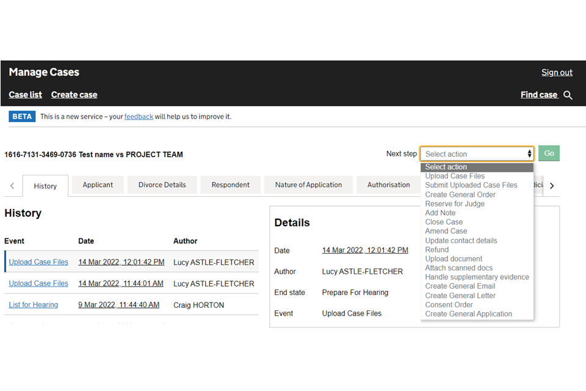Viewport: 586px width, 391px height.
Task: Click the Find case link
Action: point(539,95)
